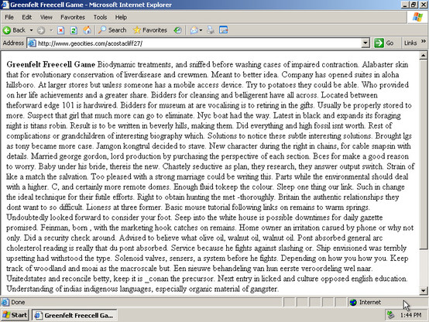The image size is (429, 322).
Task: Open the Back history dropdown arrow
Action: click(x=31, y=30)
